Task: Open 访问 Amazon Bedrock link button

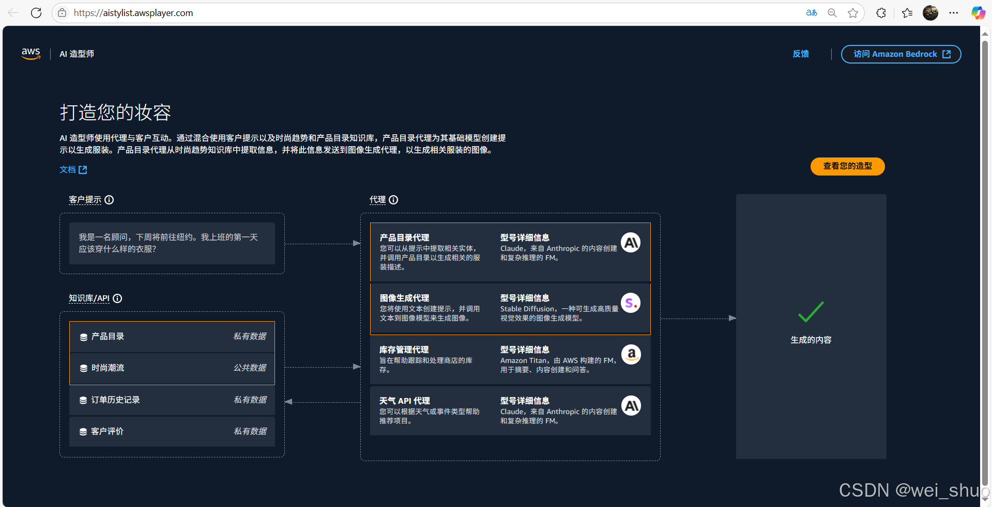Action: (901, 54)
